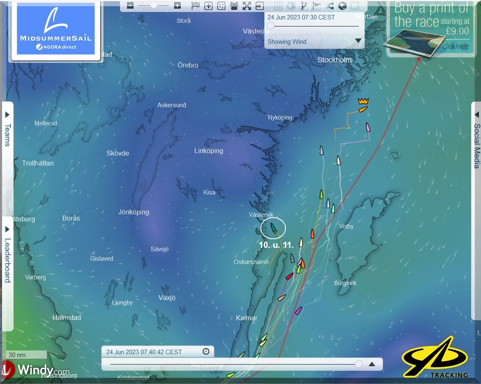
Task: Click the globe map type icon
Action: click(x=342, y=6)
